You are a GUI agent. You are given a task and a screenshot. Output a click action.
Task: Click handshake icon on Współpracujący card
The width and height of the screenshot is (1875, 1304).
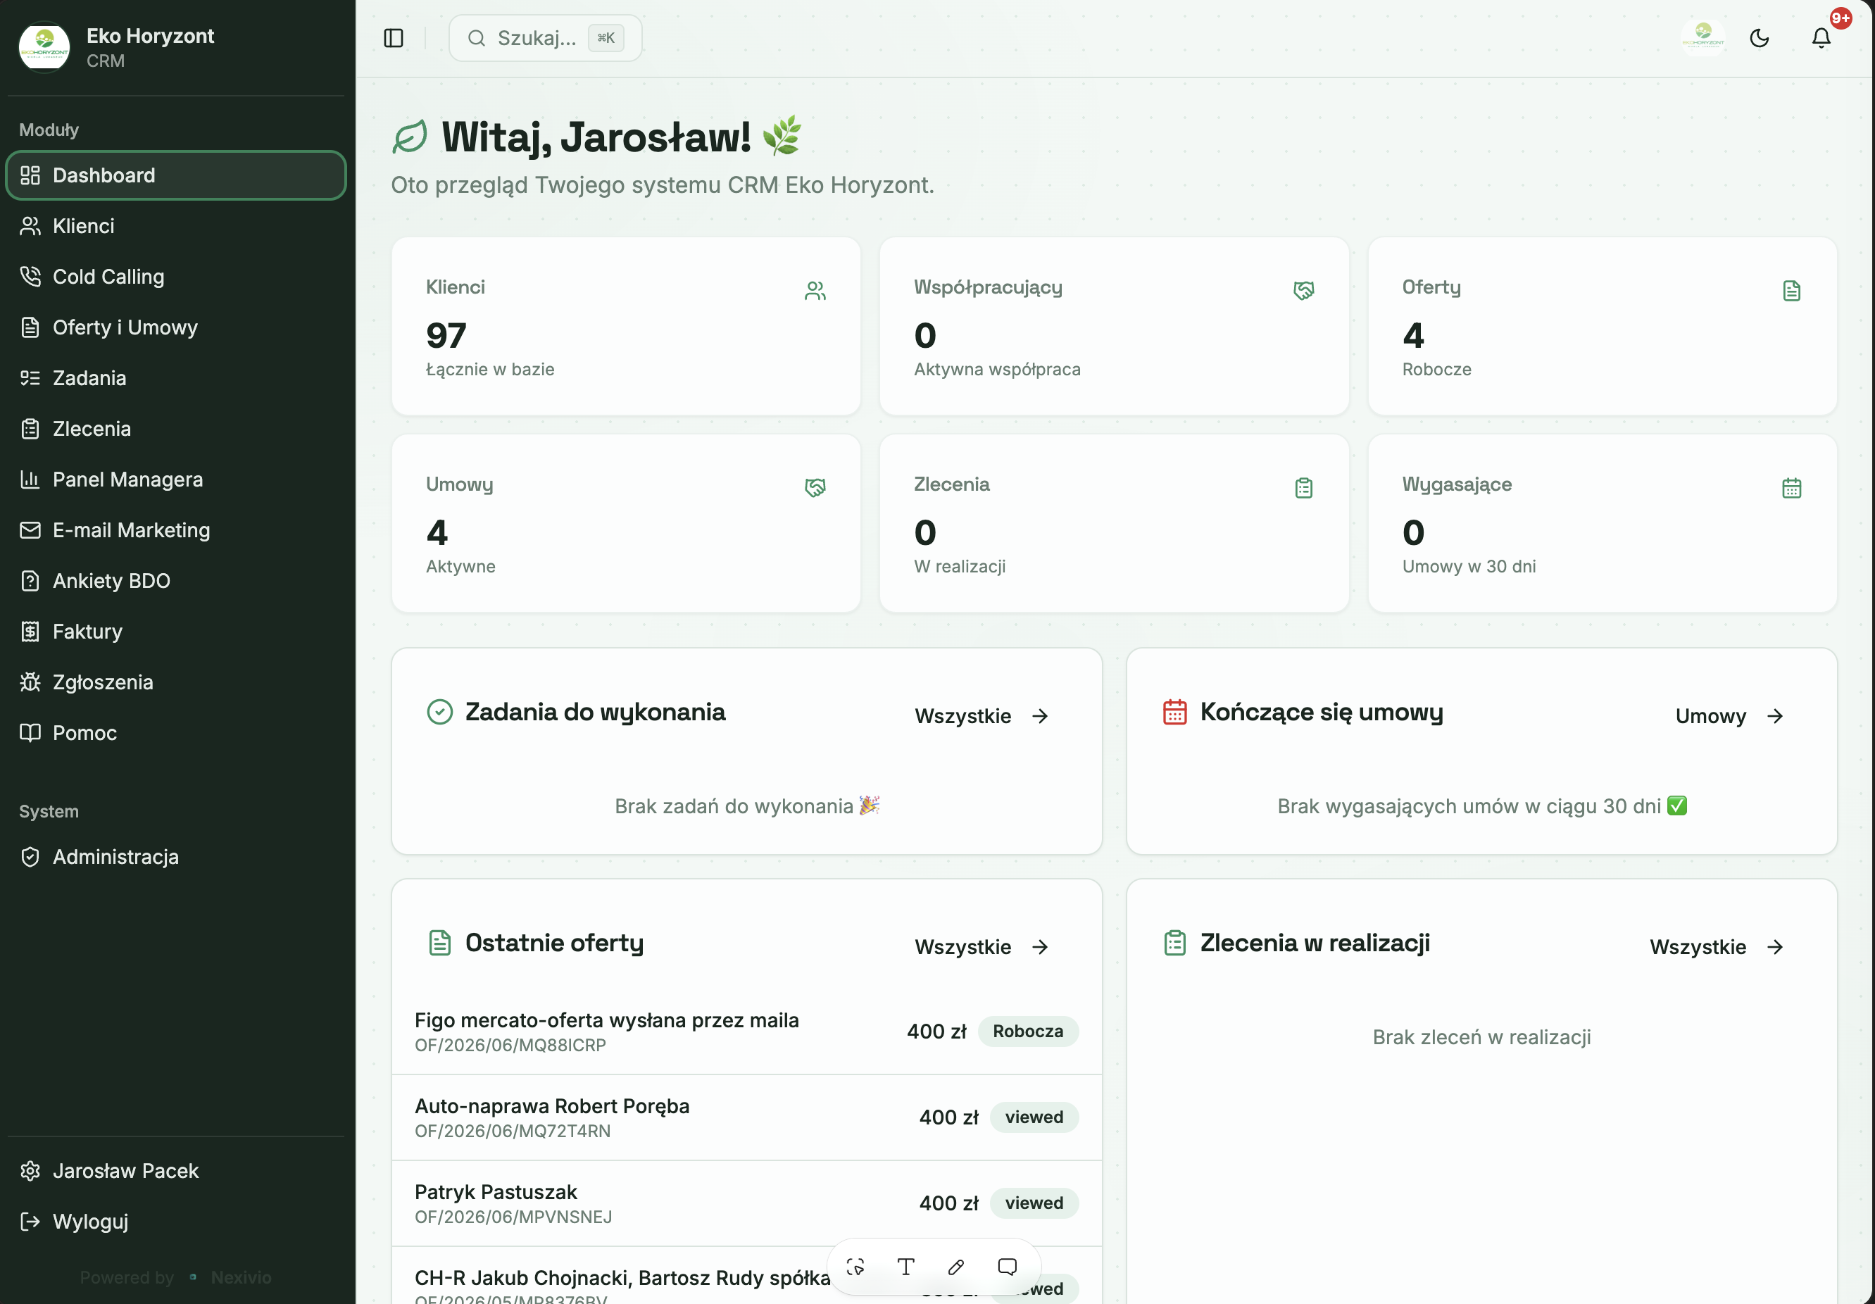pyautogui.click(x=1303, y=291)
